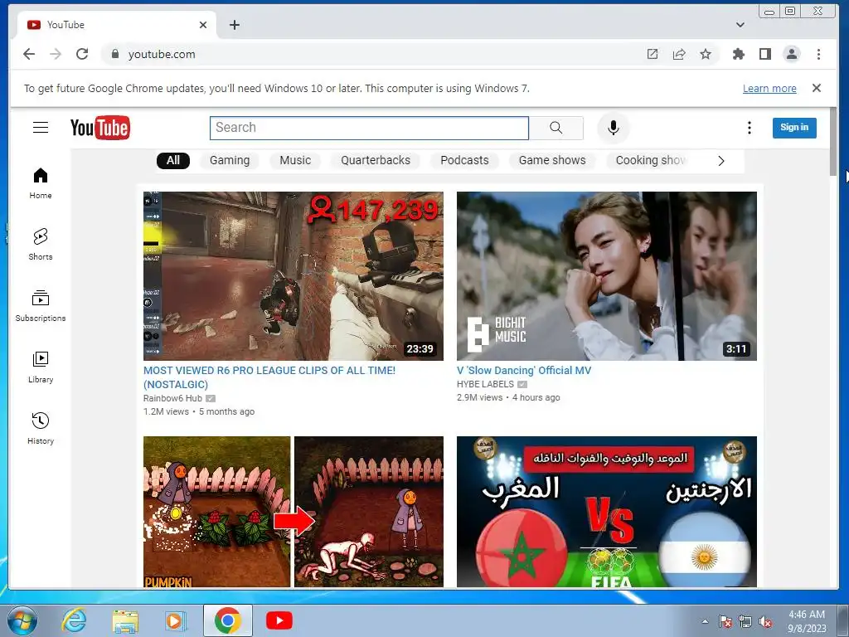The width and height of the screenshot is (849, 637).
Task: Select the Game shows category chip
Action: point(552,160)
